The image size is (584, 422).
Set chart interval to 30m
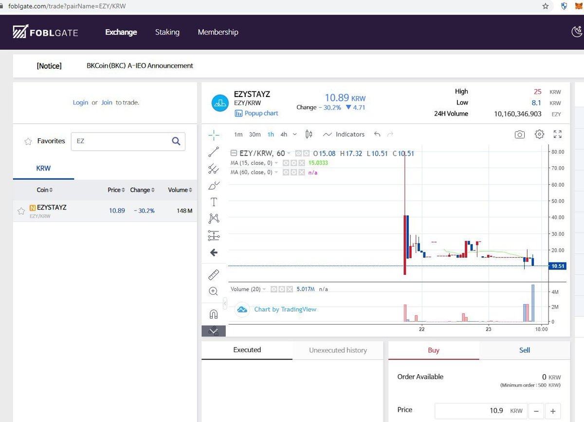pos(255,134)
